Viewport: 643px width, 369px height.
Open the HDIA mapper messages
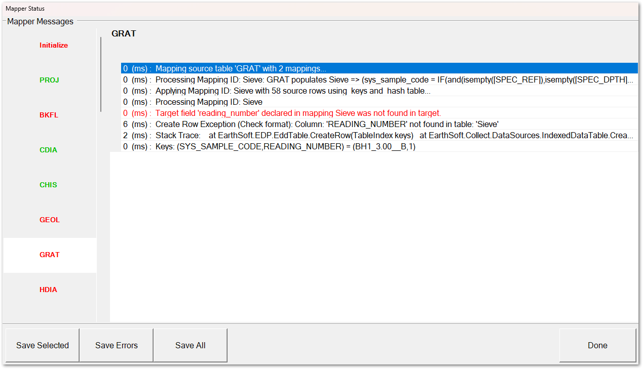click(48, 290)
